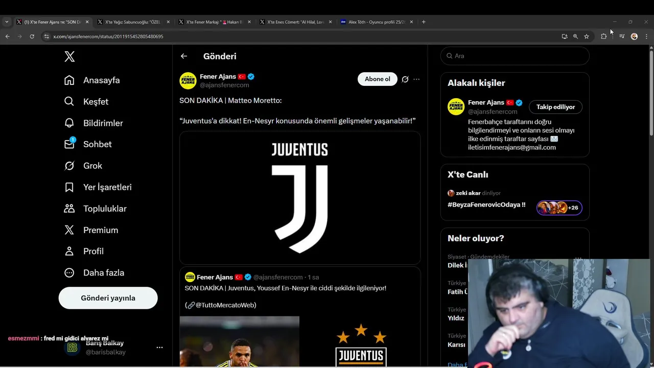Open media control icon in toolbar
This screenshot has width=654, height=368.
(622, 36)
